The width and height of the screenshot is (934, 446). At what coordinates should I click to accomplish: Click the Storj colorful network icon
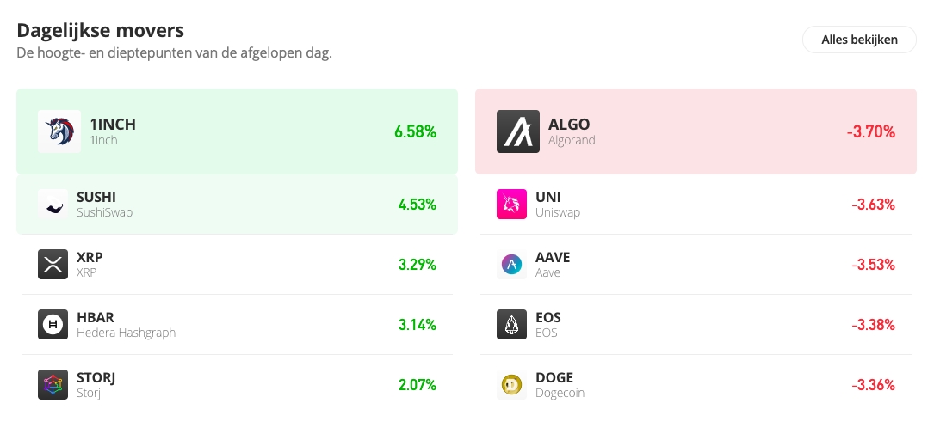(x=53, y=384)
